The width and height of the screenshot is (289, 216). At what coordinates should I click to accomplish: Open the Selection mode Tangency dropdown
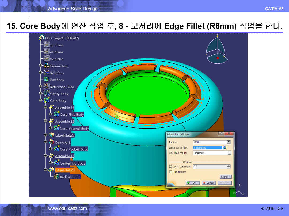(229, 153)
